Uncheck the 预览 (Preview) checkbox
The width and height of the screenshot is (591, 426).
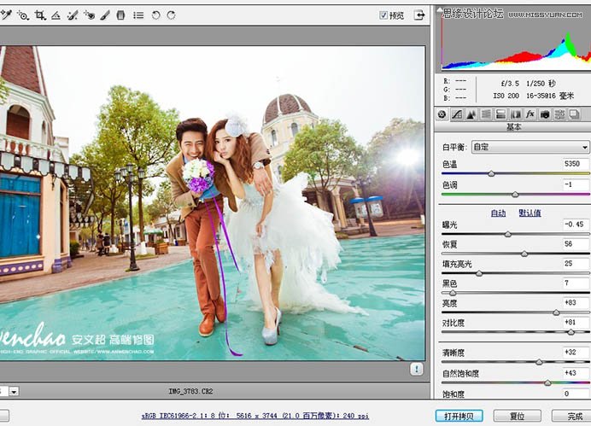[383, 15]
